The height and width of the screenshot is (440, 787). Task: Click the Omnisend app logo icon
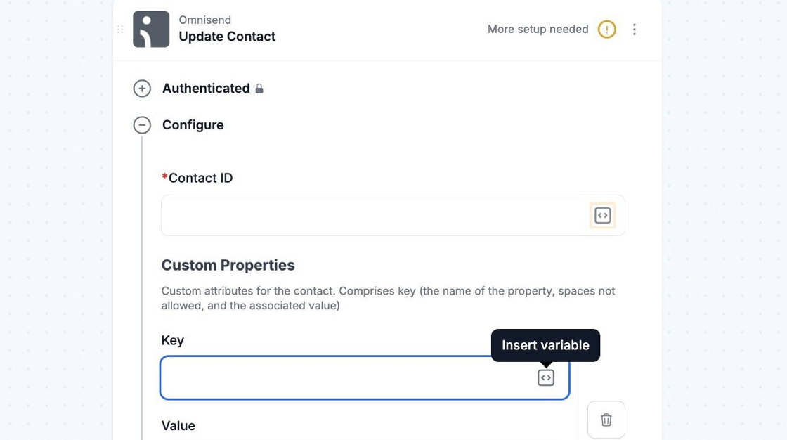point(151,30)
